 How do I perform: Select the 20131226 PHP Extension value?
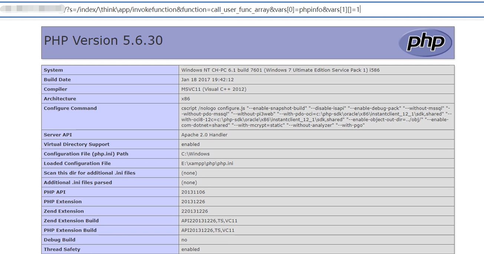point(193,202)
